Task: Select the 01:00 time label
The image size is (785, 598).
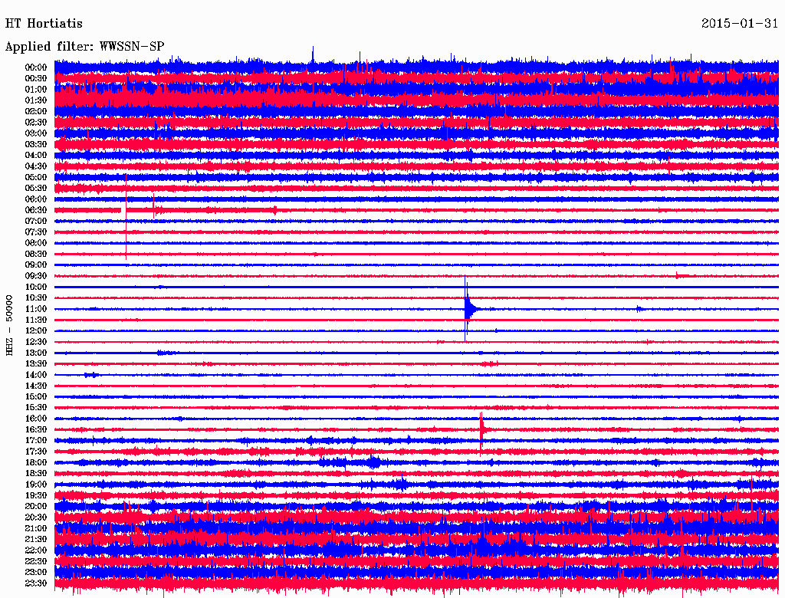Action: pos(36,90)
